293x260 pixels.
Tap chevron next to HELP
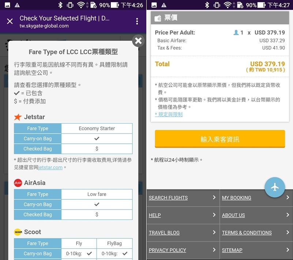pos(214,215)
